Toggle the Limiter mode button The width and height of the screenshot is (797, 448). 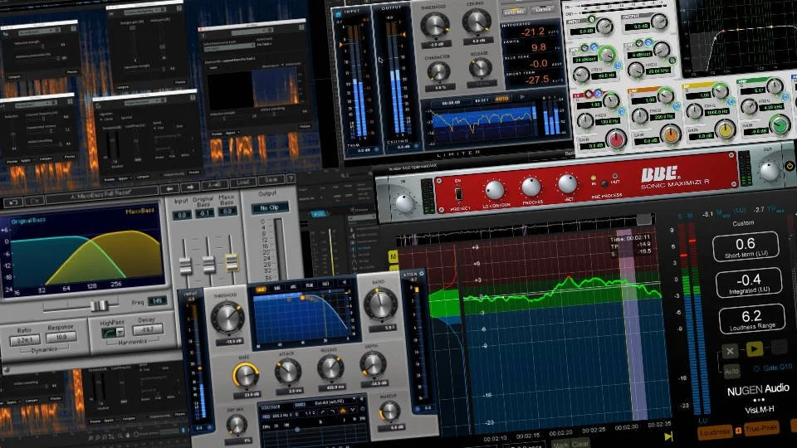tap(543, 9)
